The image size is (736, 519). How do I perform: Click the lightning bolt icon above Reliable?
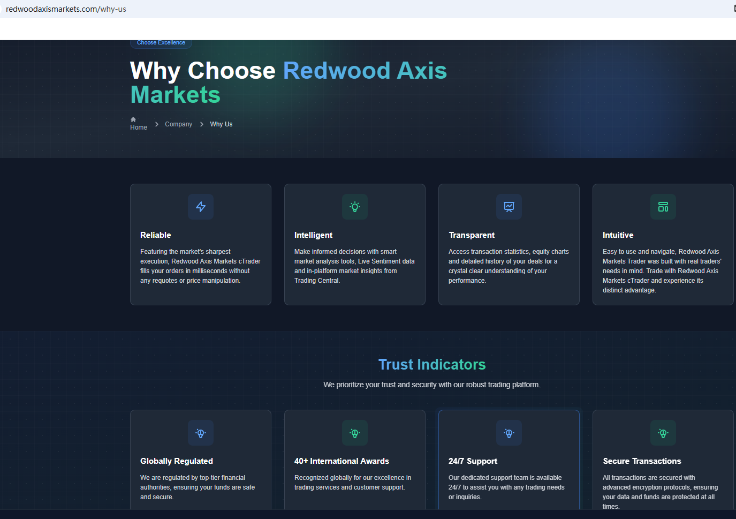pyautogui.click(x=201, y=207)
